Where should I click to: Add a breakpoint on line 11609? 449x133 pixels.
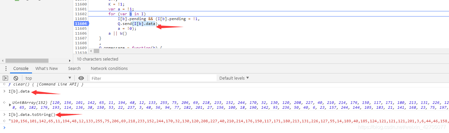[80, 48]
